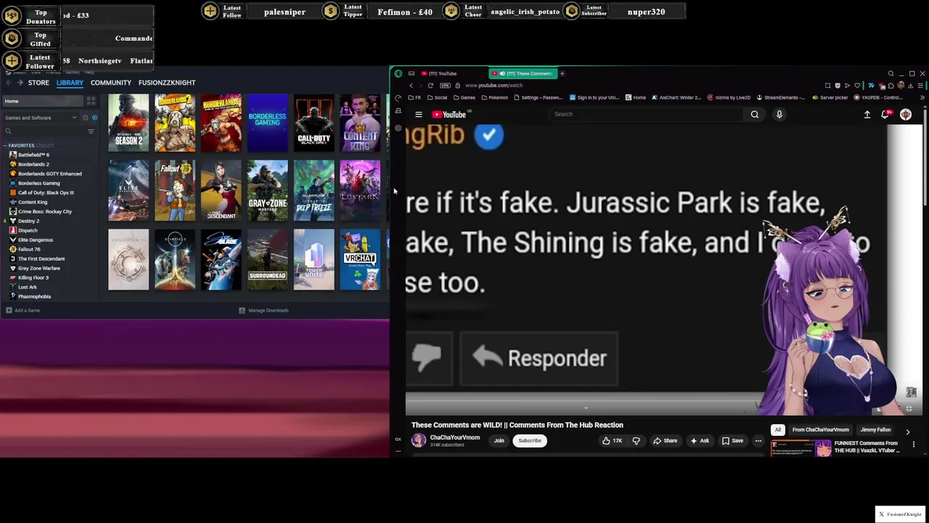929x523 pixels.
Task: Open ChaChaYourVmom channel avatar
Action: click(419, 440)
